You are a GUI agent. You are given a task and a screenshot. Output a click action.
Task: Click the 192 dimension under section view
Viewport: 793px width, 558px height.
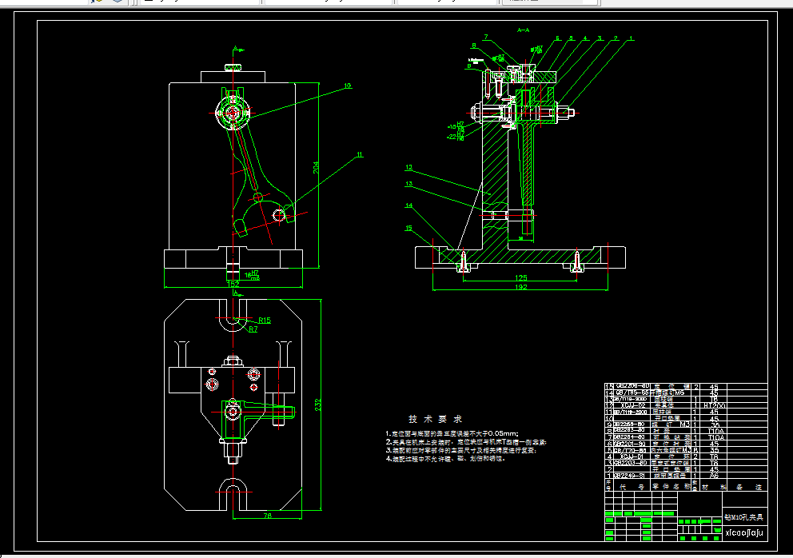point(521,287)
